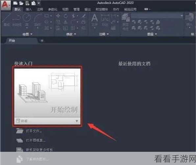Open dropdown arrow beside Rectangle tool
The height and width of the screenshot is (165, 196).
click(51, 16)
